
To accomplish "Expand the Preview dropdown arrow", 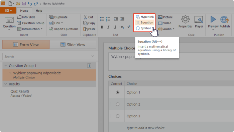I will point(213,29).
